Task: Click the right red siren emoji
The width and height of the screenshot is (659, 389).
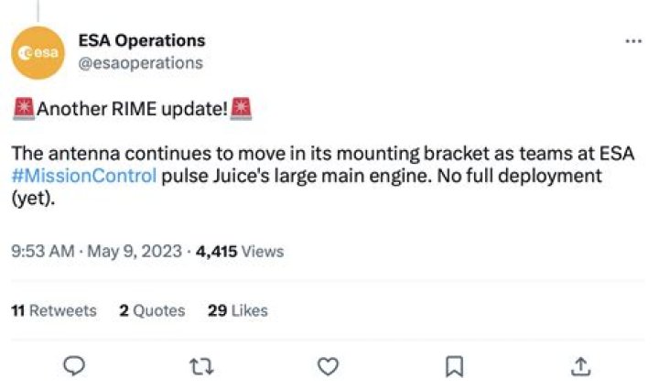Action: pos(242,108)
